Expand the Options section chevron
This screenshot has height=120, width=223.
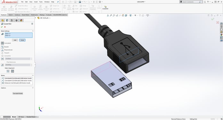coord(33,88)
